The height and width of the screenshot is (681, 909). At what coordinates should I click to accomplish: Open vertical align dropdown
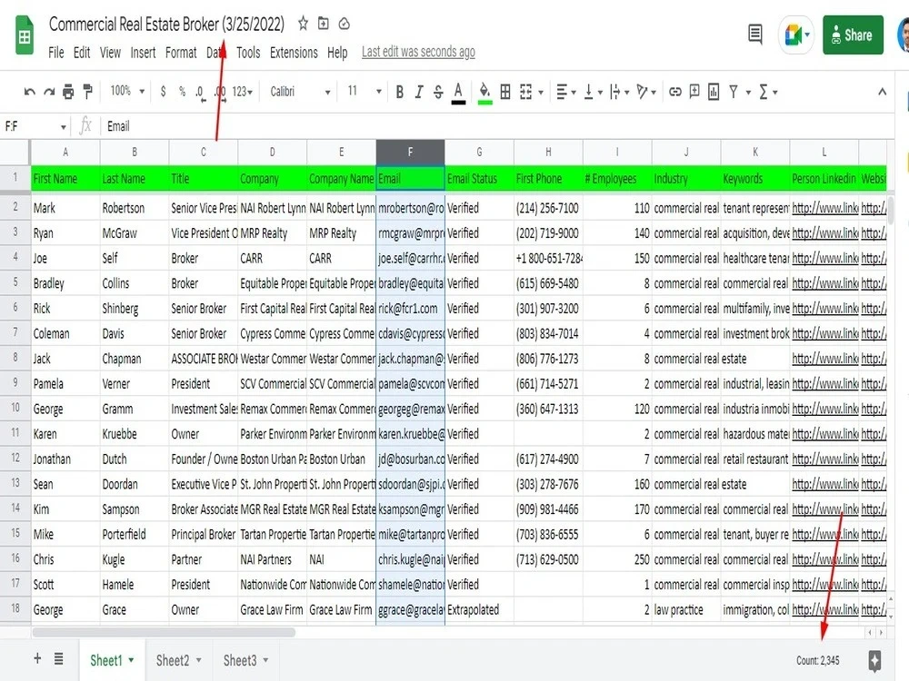[593, 92]
